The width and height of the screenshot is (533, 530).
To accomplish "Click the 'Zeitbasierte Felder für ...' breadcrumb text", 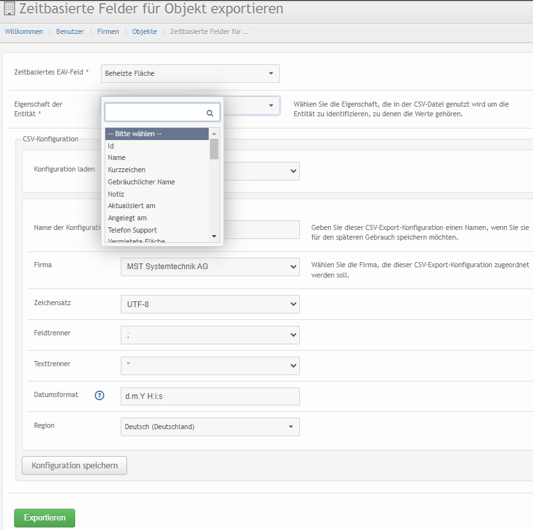I will click(x=209, y=31).
